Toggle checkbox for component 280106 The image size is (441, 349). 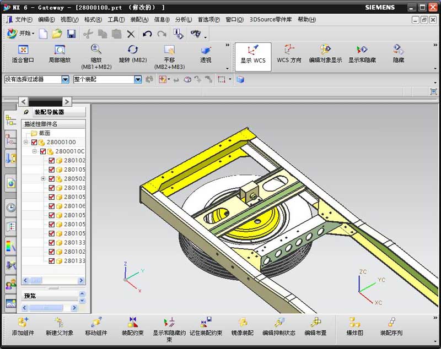point(51,206)
